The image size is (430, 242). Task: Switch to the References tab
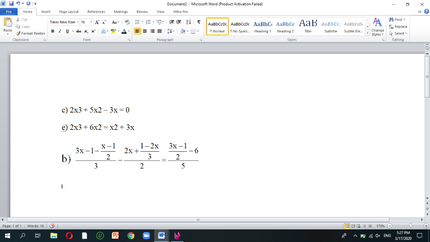click(96, 12)
